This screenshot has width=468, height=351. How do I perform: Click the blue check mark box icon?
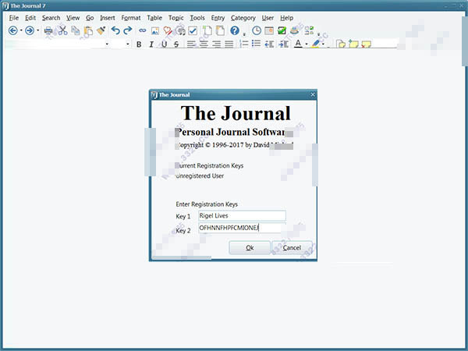coord(193,30)
